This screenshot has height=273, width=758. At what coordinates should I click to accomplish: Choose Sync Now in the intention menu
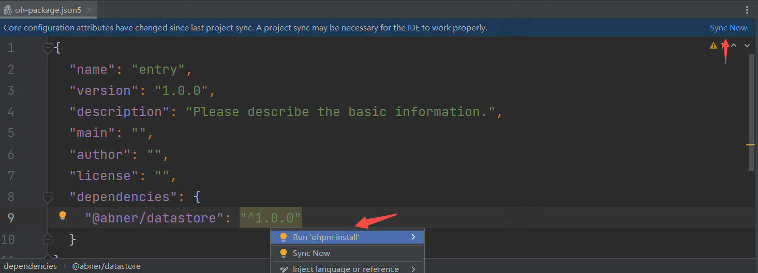click(311, 253)
